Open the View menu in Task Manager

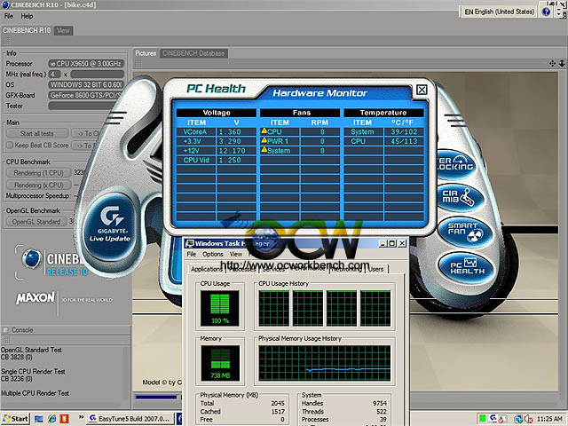(236, 255)
